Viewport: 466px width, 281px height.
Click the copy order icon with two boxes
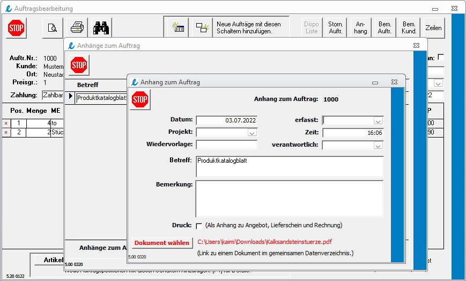[x=202, y=27]
